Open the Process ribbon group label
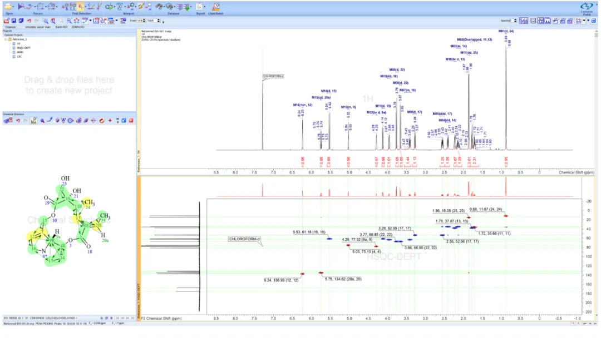The height and width of the screenshot is (342, 601). point(38,13)
